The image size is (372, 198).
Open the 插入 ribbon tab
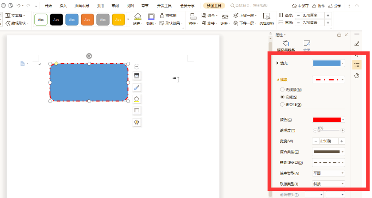(x=63, y=6)
